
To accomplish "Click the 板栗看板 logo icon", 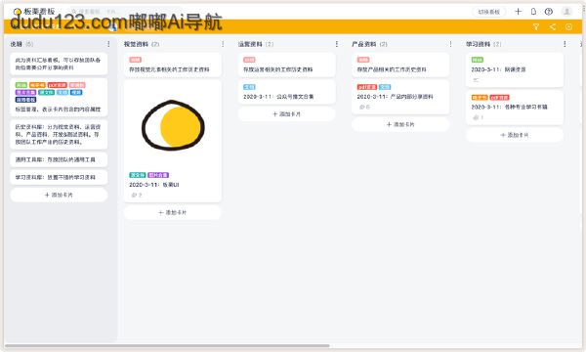I will pos(17,12).
